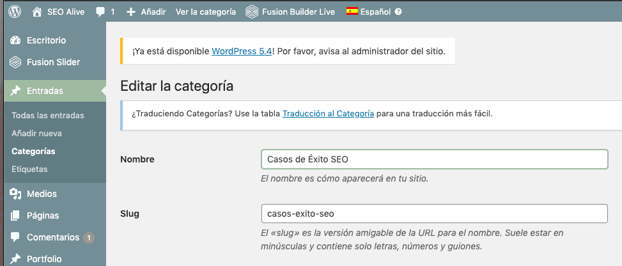Open SEO Alive site link
This screenshot has height=266, width=622.
point(66,12)
